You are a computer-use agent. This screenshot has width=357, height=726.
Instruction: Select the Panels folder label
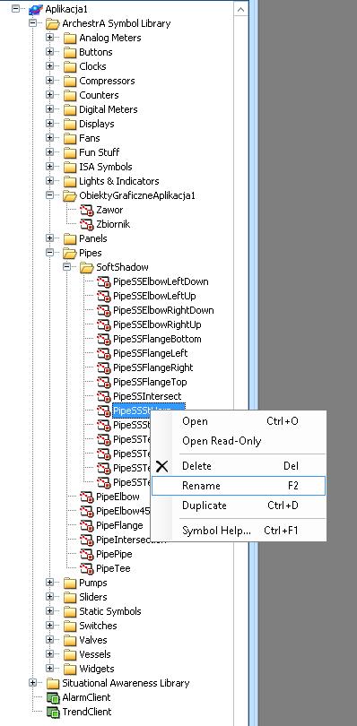(x=93, y=238)
